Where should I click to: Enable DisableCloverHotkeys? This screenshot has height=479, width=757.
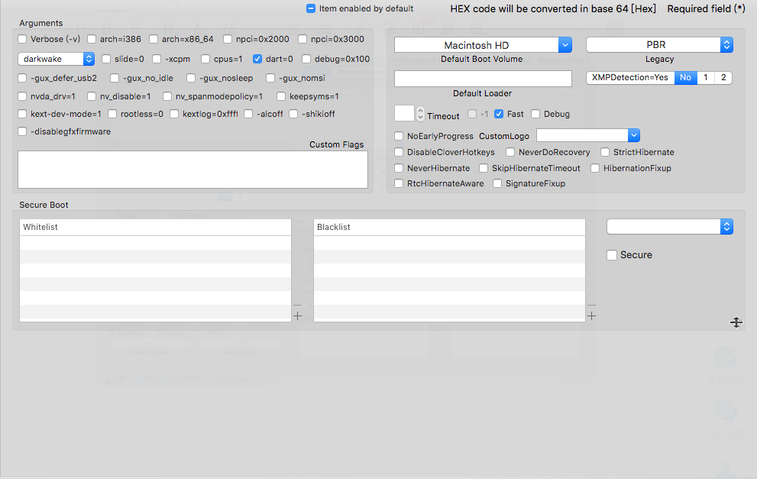tap(399, 152)
